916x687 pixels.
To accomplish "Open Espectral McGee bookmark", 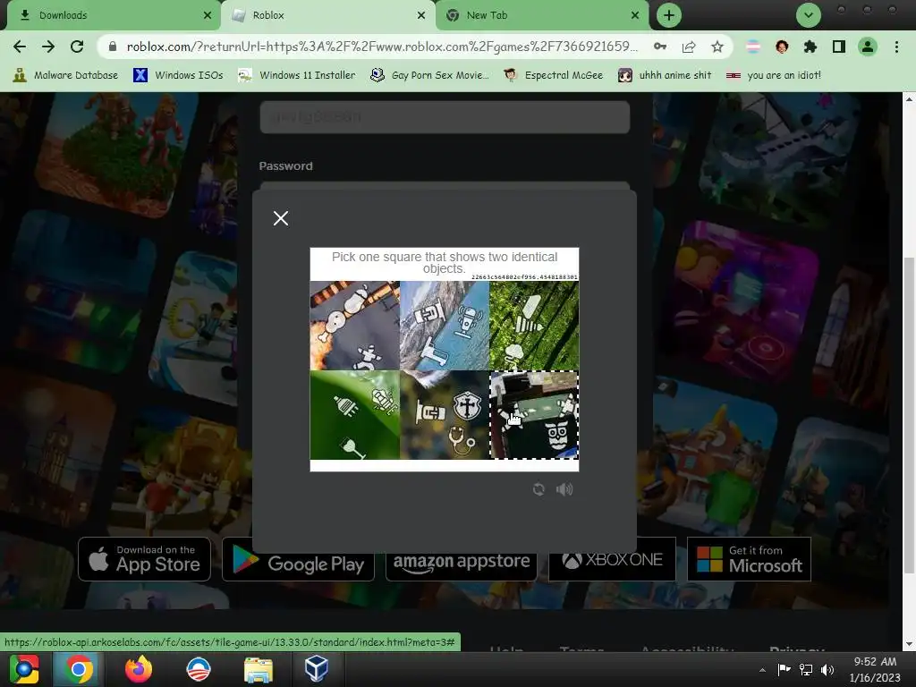I will (x=553, y=75).
